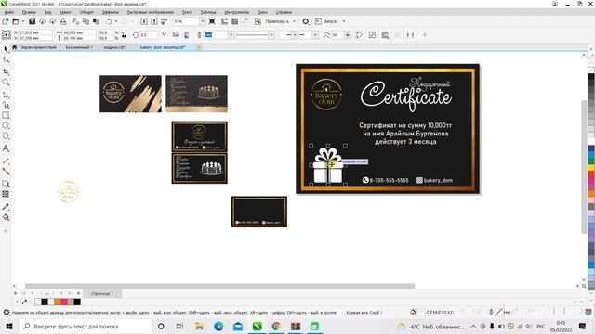Select the Parallel Dimension line tool

coord(6,161)
